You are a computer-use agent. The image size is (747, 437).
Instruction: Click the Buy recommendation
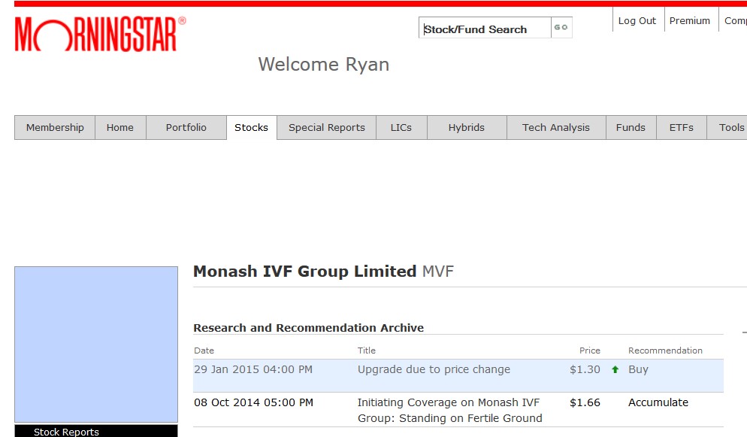pyautogui.click(x=638, y=370)
